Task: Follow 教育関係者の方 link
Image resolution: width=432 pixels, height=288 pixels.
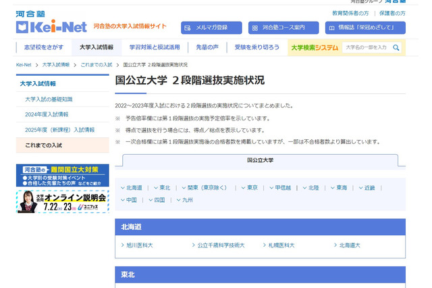Action: [x=350, y=14]
